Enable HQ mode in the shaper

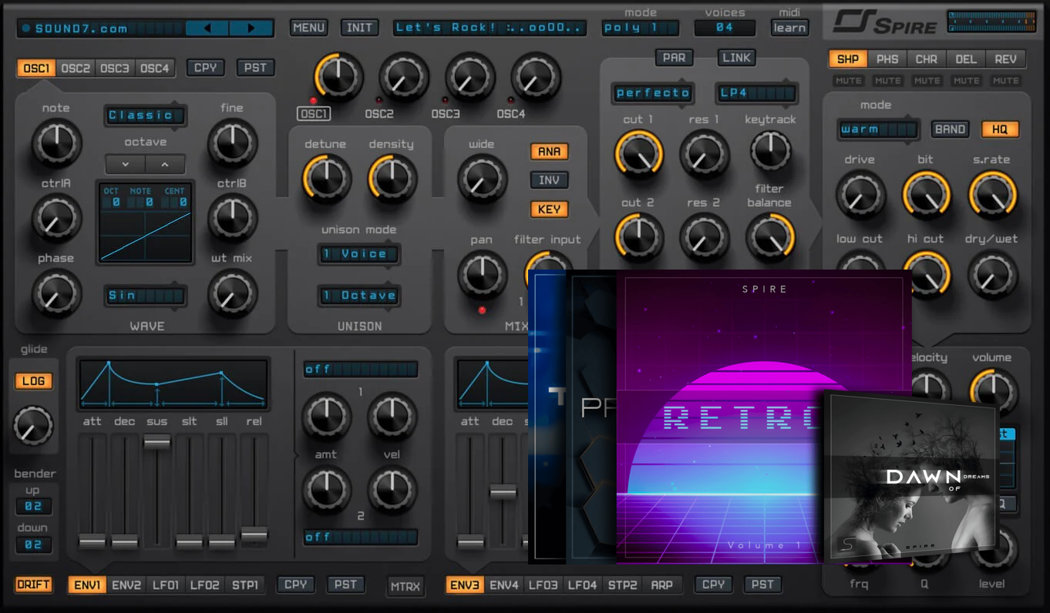click(1000, 129)
